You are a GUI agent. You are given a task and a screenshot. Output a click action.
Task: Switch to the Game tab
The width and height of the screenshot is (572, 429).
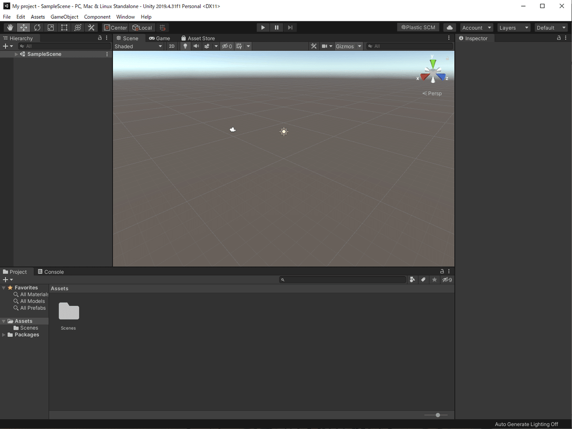pos(159,38)
